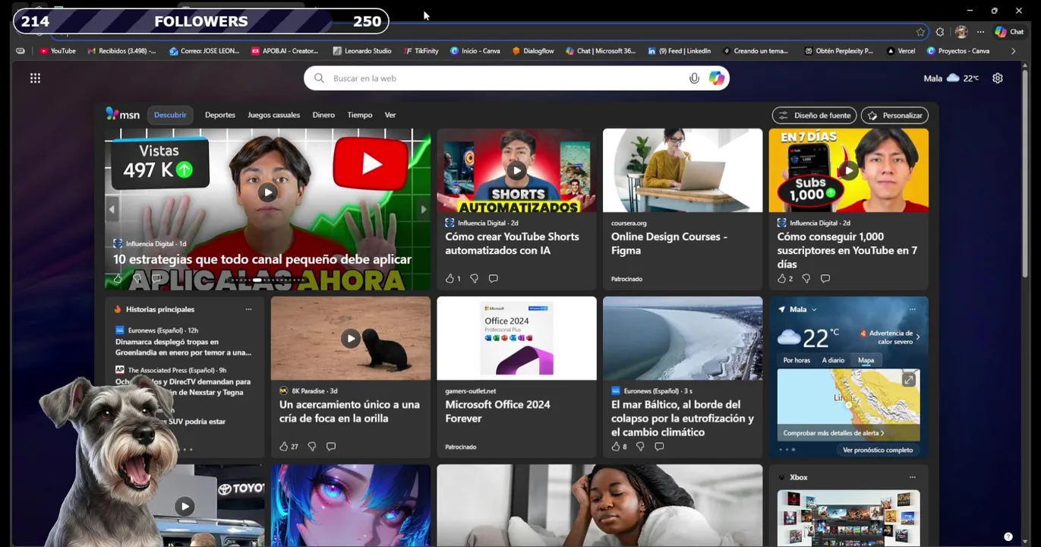Play the 10 estrategias featured video
This screenshot has height=547, width=1041.
point(267,192)
